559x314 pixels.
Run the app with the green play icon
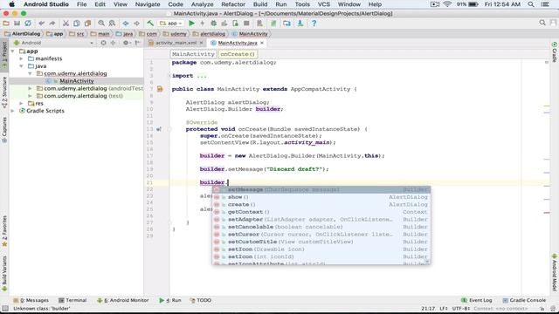coord(191,24)
